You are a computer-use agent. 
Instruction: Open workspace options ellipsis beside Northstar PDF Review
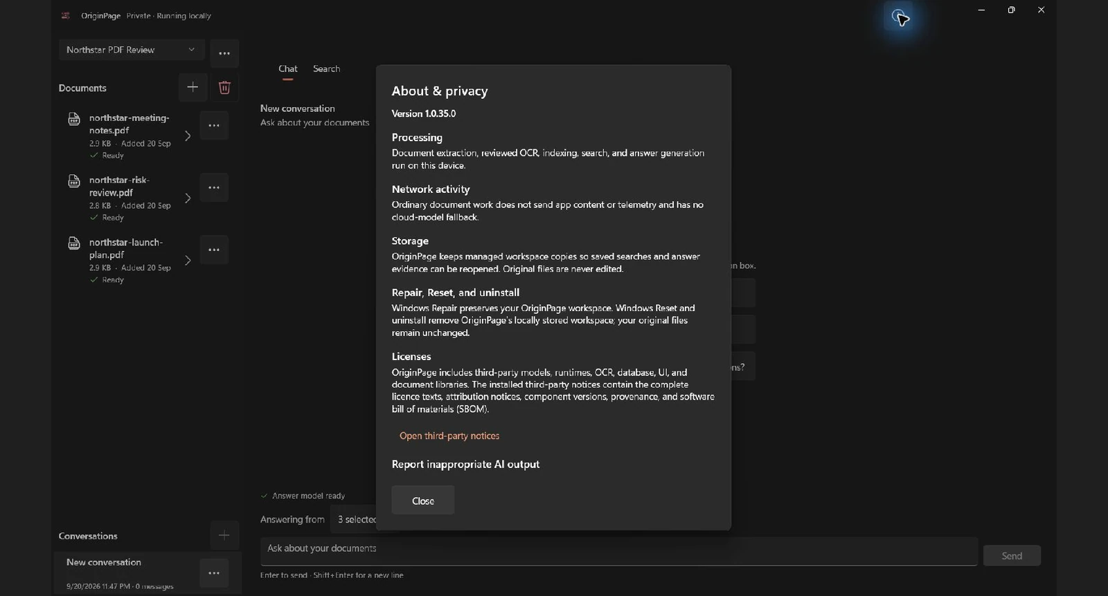click(x=224, y=53)
